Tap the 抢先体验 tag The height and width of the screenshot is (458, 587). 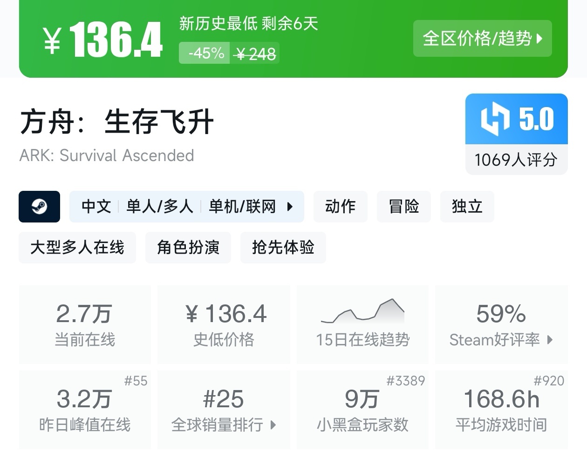(283, 247)
